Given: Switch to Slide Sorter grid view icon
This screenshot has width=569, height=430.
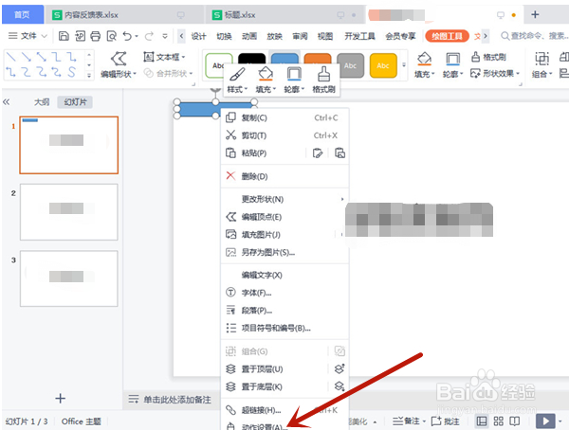Looking at the screenshot, I should (x=498, y=421).
